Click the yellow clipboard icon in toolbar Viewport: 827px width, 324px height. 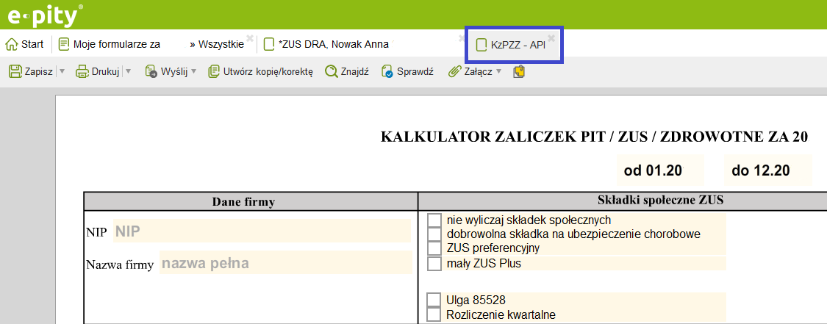[520, 71]
